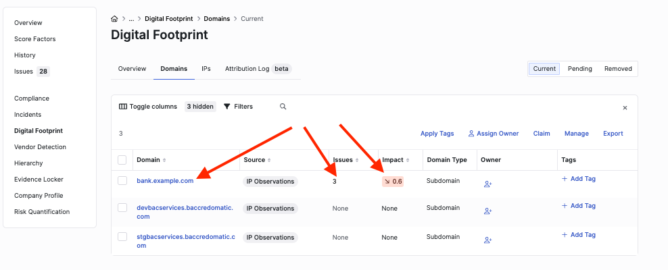Select Digital Footprint in sidebar

(x=39, y=130)
